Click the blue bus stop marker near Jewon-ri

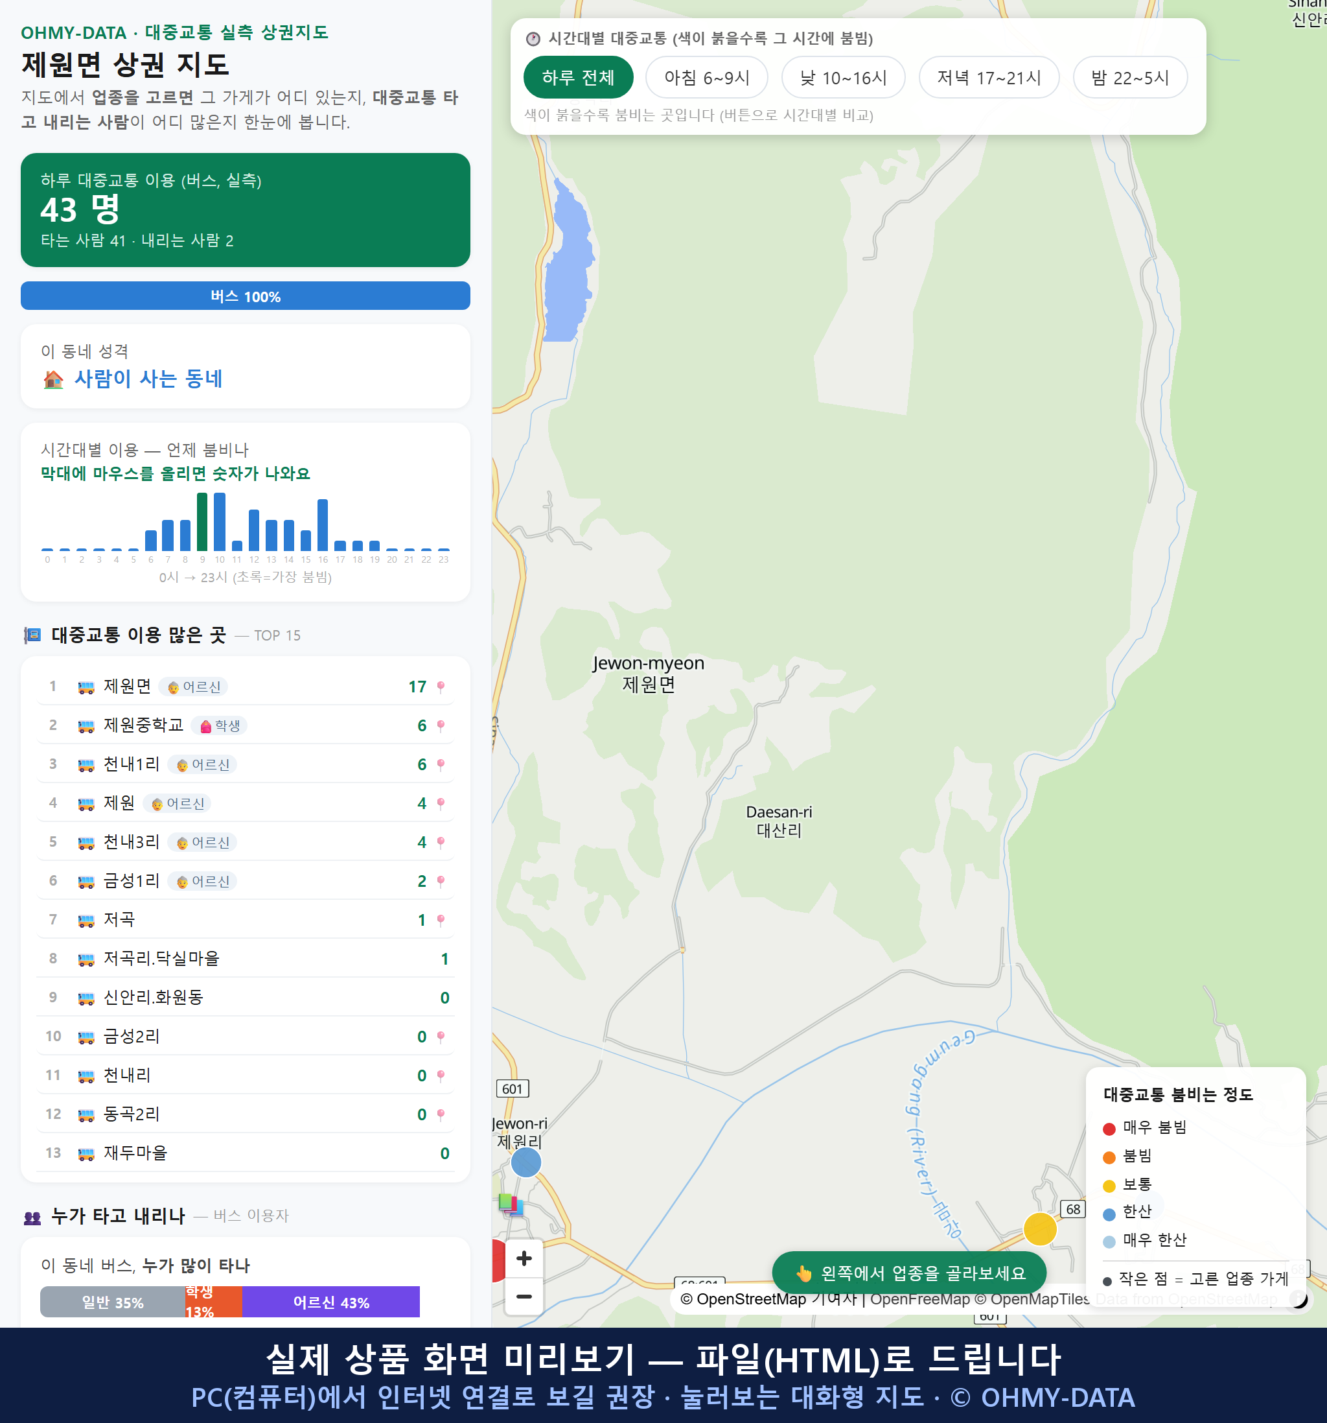(x=525, y=1162)
